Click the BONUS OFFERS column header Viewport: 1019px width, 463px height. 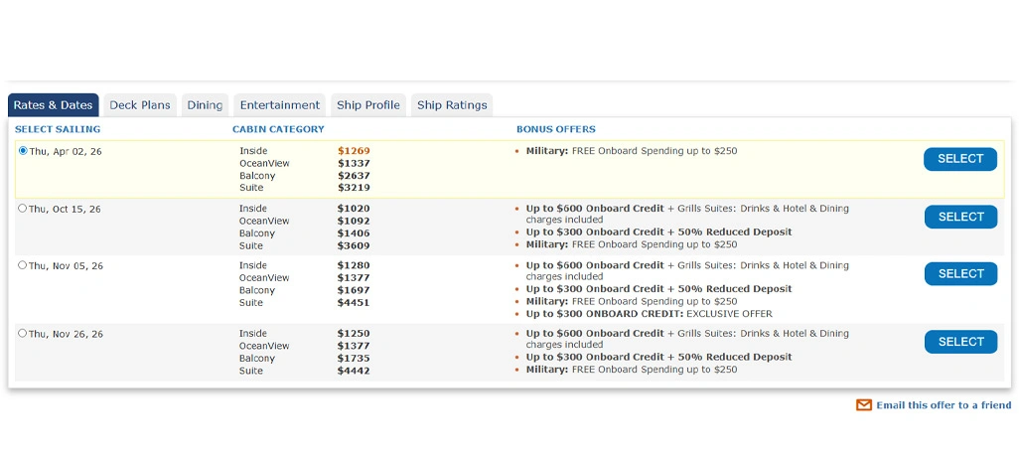pos(556,129)
